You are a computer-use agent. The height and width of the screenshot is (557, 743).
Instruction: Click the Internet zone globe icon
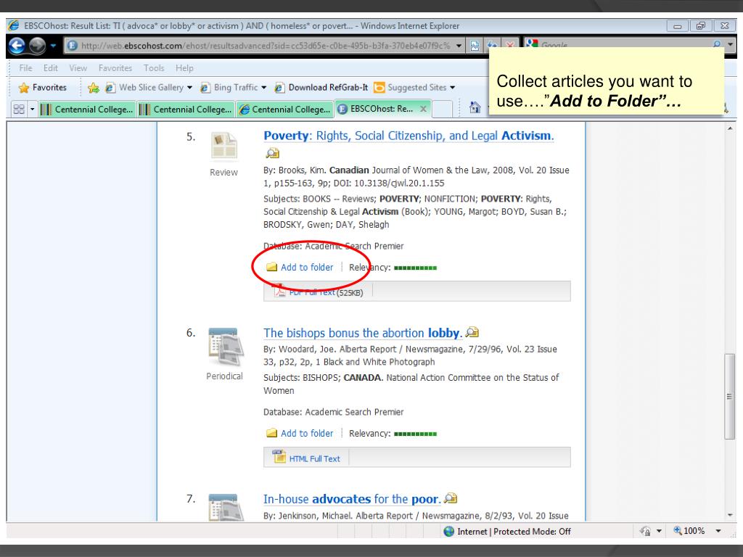click(x=448, y=532)
